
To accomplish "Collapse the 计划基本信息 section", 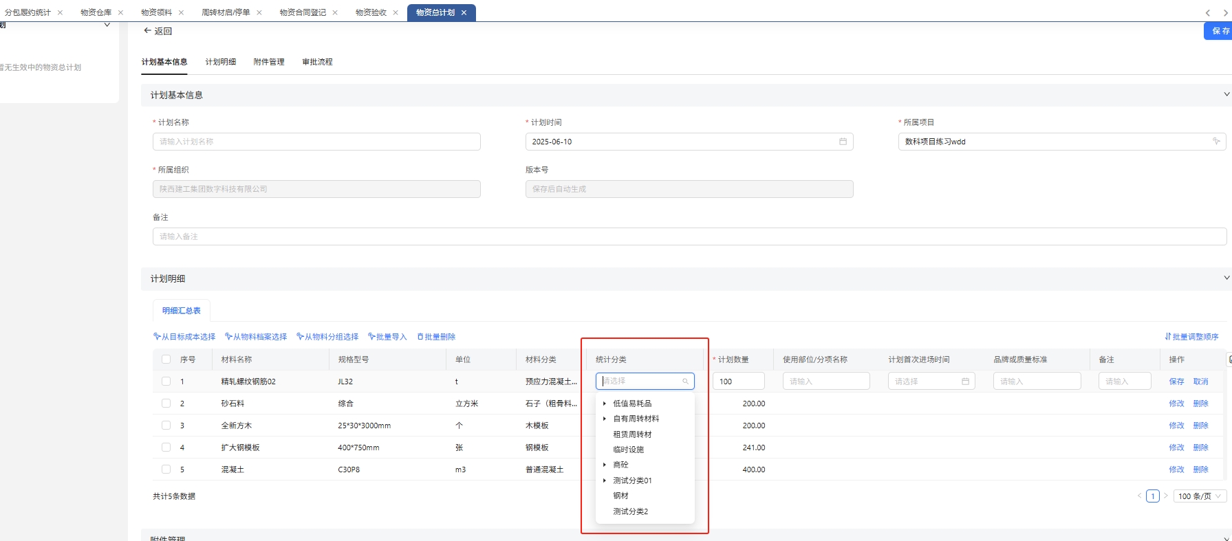I will coord(1226,95).
